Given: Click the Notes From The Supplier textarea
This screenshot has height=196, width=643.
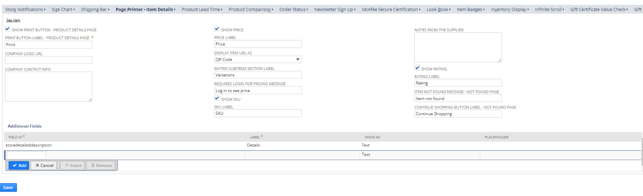Looking at the screenshot, I should (x=458, y=47).
